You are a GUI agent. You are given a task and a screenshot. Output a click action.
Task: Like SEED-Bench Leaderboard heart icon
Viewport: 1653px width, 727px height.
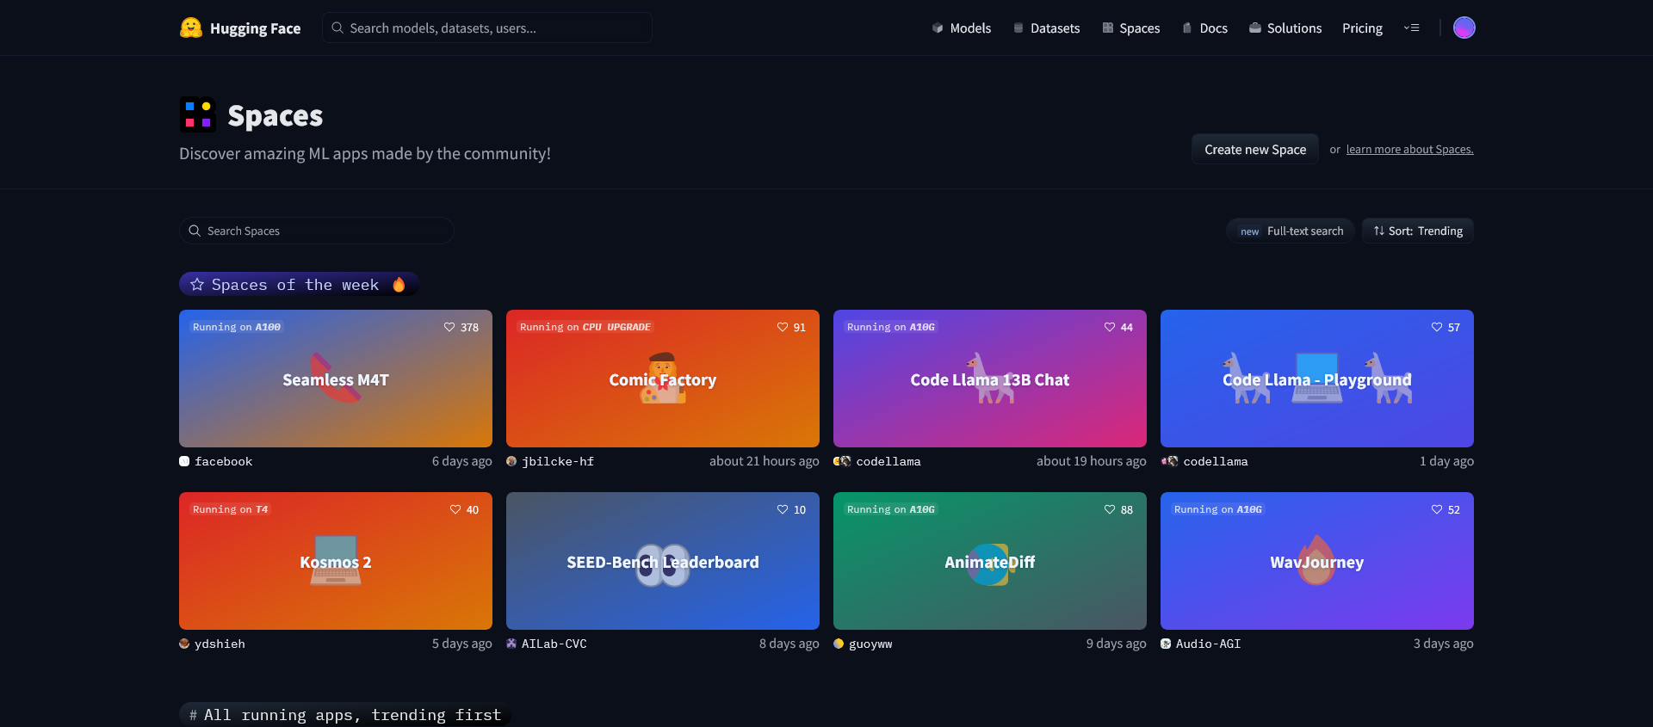783,509
